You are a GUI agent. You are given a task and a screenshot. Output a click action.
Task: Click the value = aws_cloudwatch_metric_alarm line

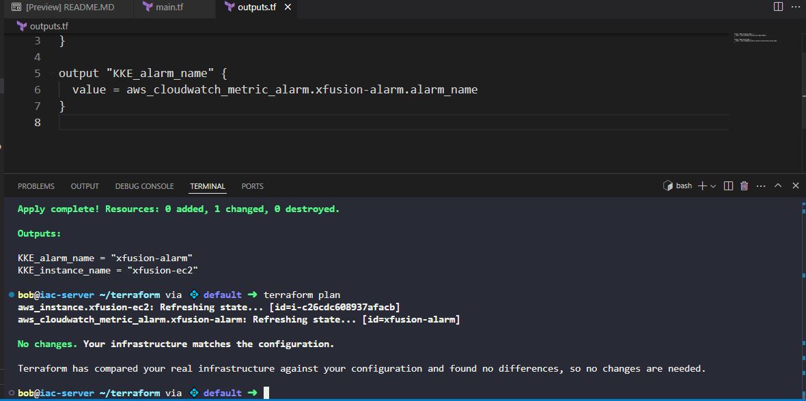click(x=275, y=89)
